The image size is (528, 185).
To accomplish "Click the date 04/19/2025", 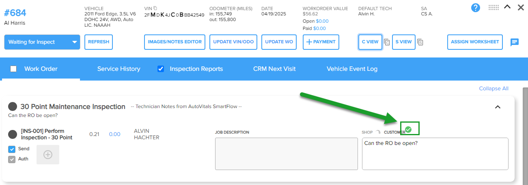I will click(x=274, y=14).
